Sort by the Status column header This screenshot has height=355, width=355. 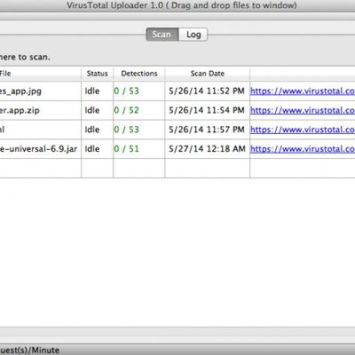click(98, 74)
